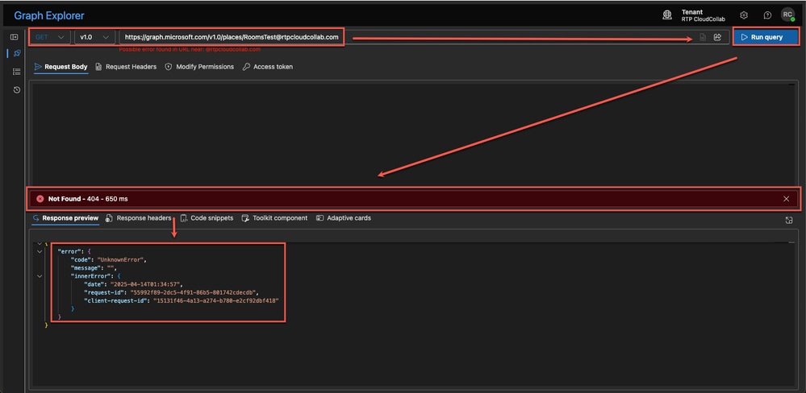
Task: Collapse the root JSON brace chevron
Action: pos(40,243)
